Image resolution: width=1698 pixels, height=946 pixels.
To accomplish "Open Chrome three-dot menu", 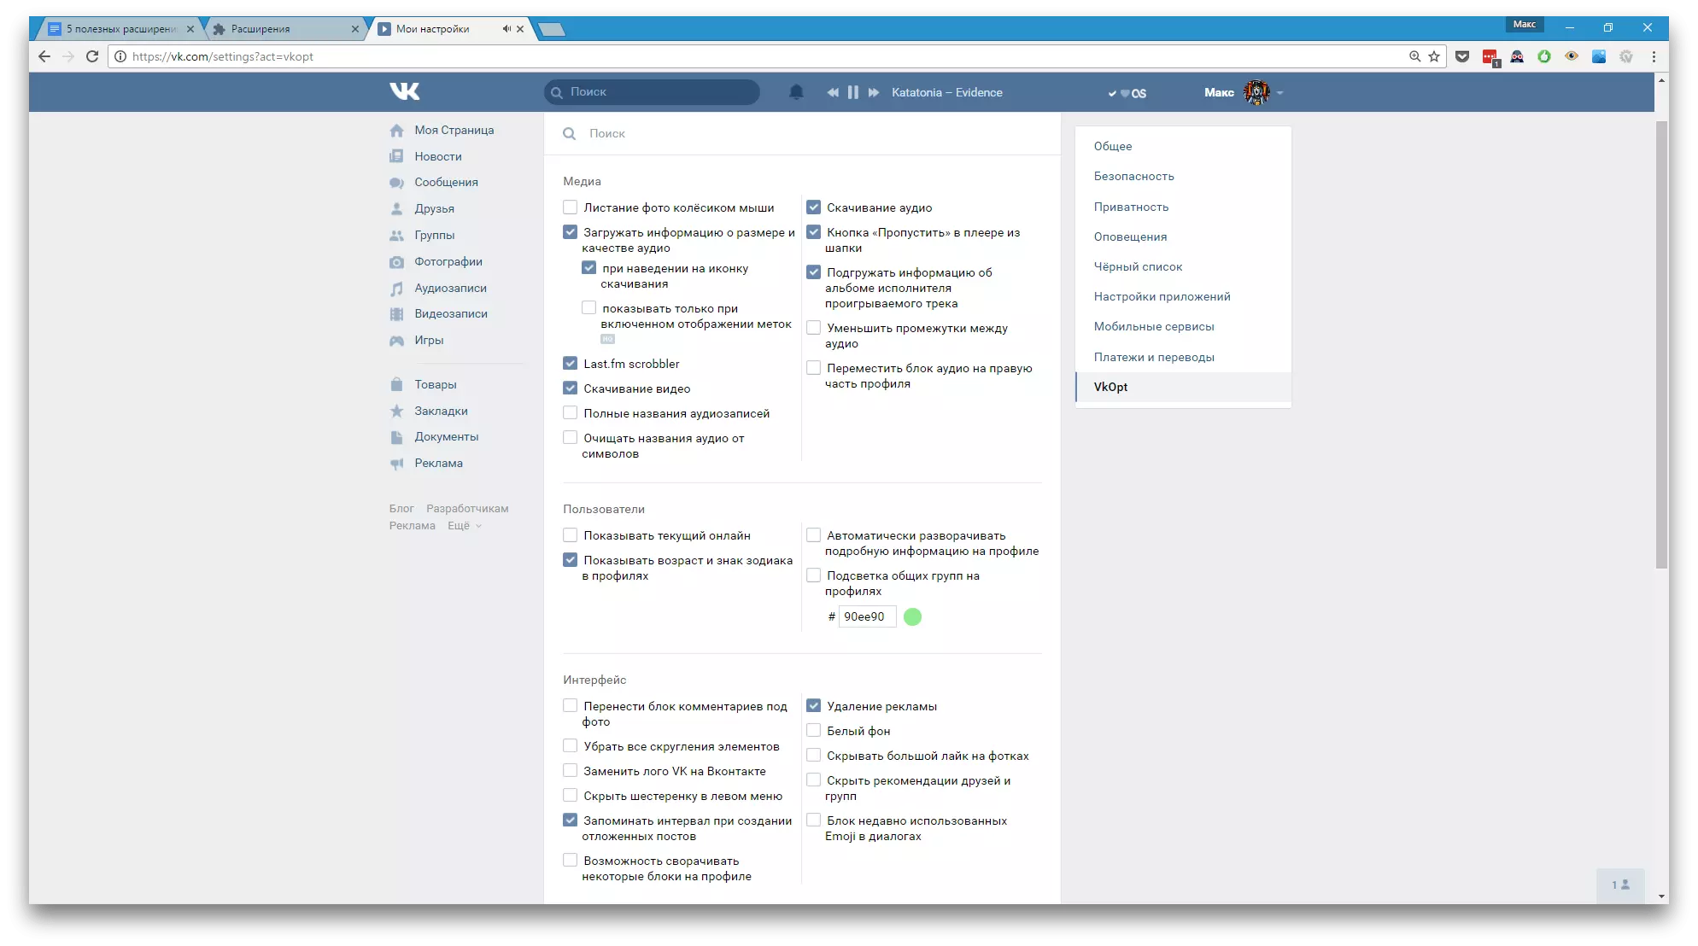I will pyautogui.click(x=1654, y=56).
